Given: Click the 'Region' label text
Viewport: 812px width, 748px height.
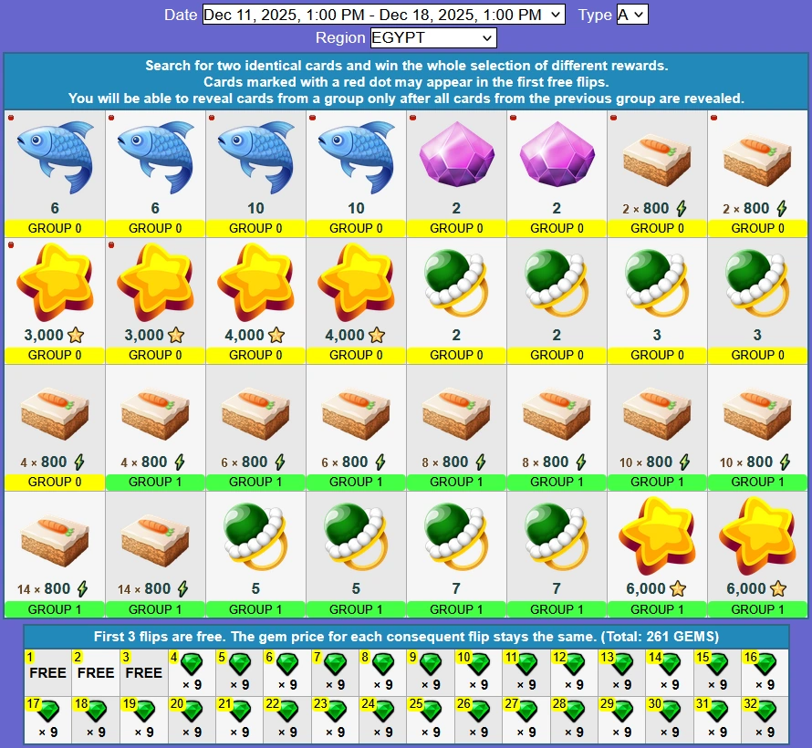Looking at the screenshot, I should [340, 37].
